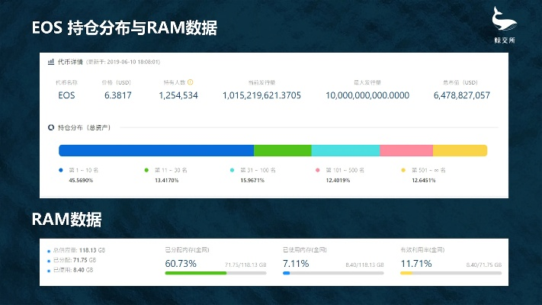542x305 pixels.
Task: Click the blue legend dot for 第 1 ~ 10 名
Action: 61,170
